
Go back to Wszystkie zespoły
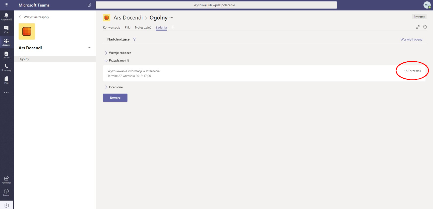coord(34,17)
